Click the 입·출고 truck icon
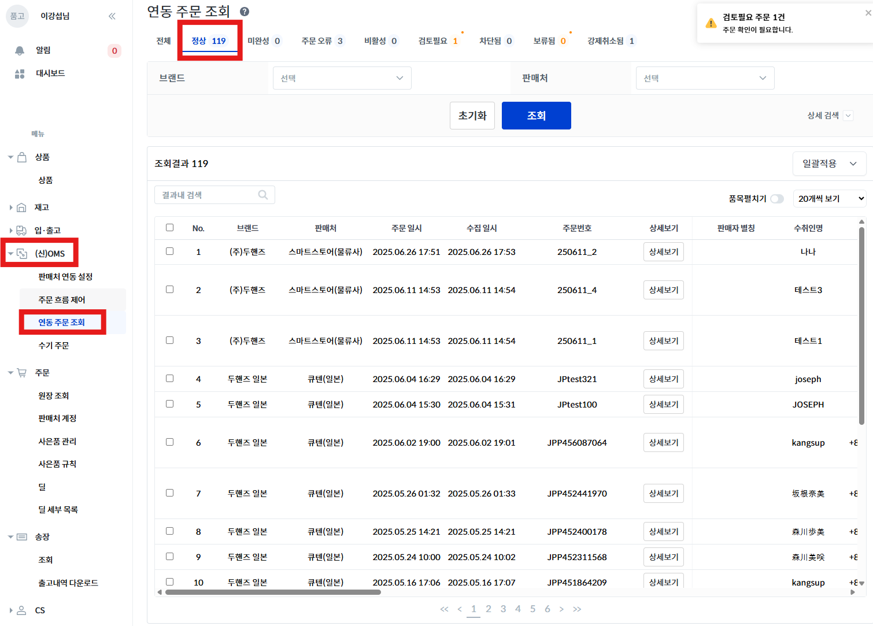The width and height of the screenshot is (873, 626). click(21, 231)
